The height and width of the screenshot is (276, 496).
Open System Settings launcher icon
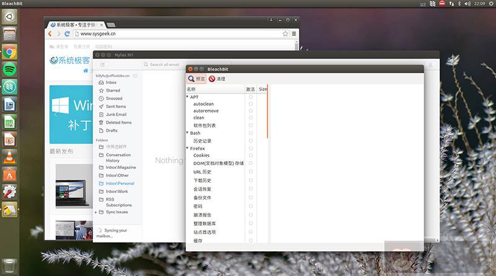coord(9,192)
